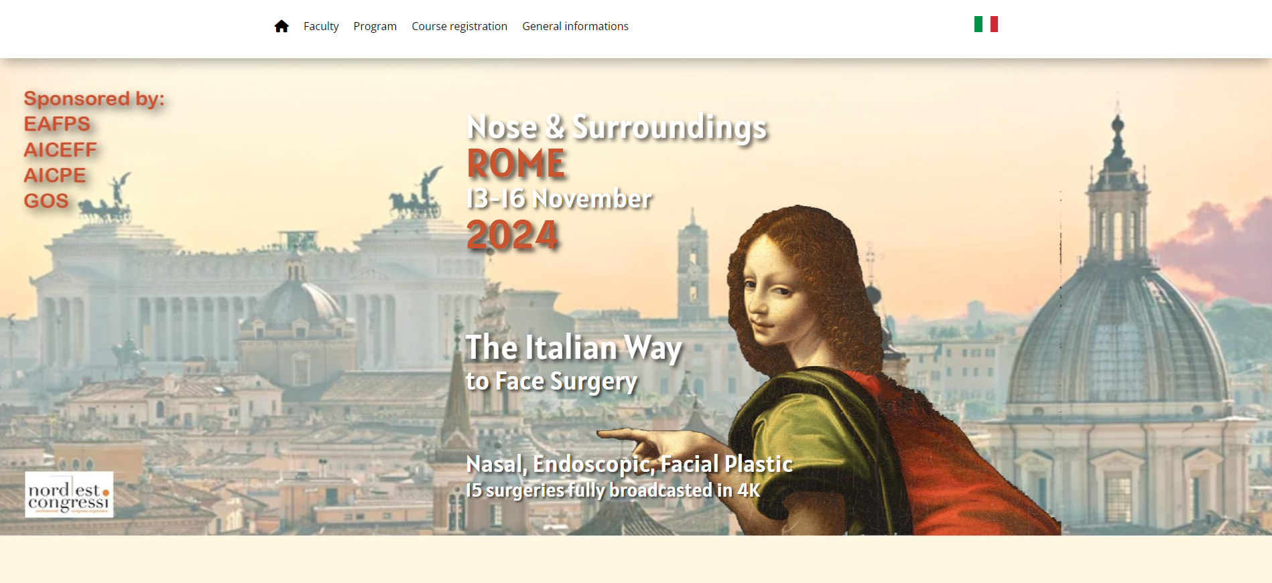
Task: Click the GOS sponsor name
Action: click(46, 201)
